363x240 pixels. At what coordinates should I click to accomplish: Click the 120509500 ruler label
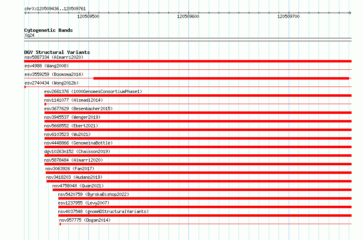[x=88, y=16]
